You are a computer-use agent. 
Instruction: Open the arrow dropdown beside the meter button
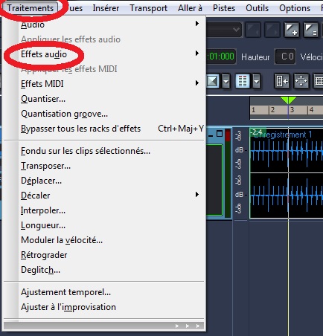(256, 81)
